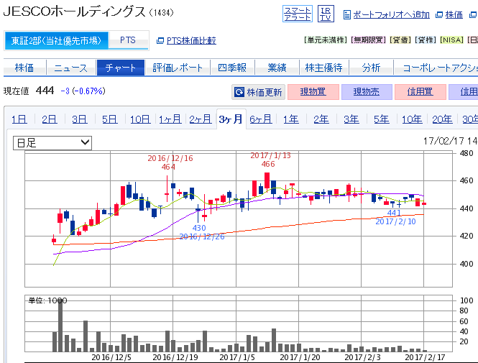Select the 1日 chart period

tap(19, 119)
